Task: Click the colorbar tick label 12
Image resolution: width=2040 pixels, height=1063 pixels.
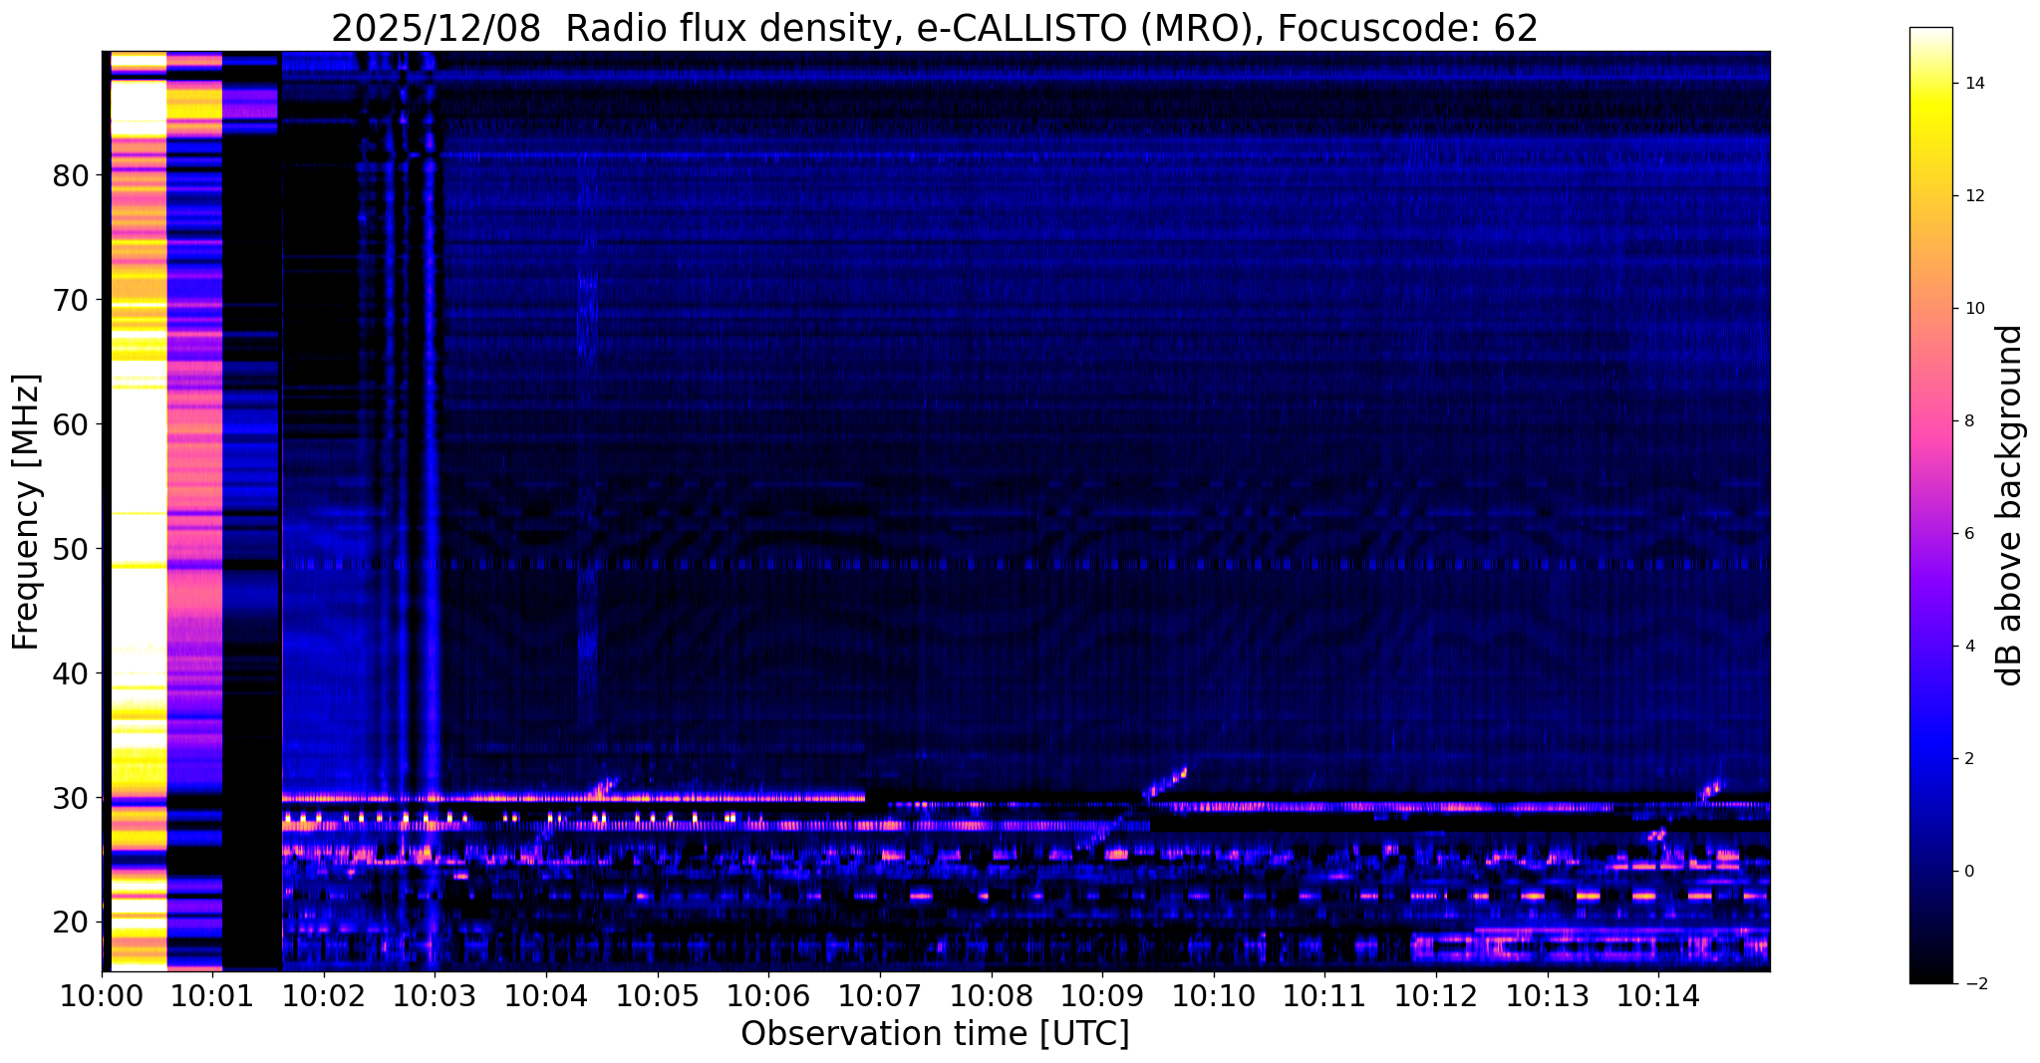Action: point(1974,196)
